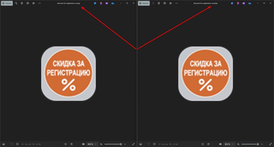The image size is (274, 147).
Task: Rotate the PNG image
Action: coord(16,3)
